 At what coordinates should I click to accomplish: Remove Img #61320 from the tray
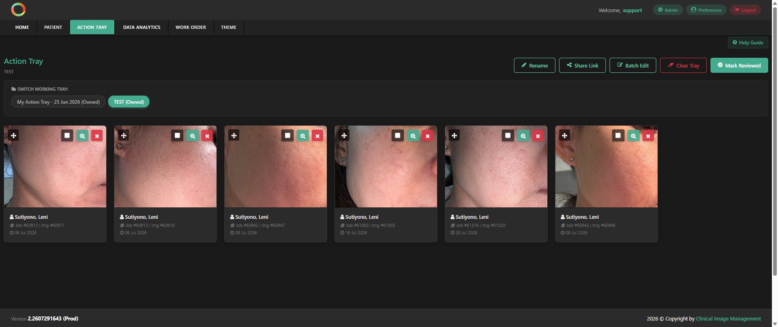[x=538, y=136]
